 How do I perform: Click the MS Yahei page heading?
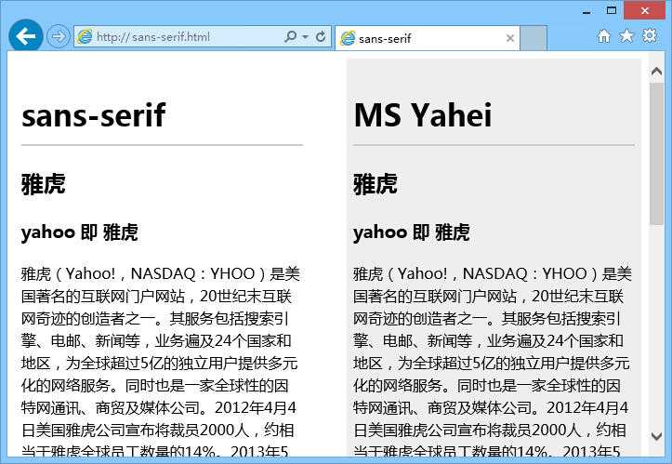click(423, 115)
